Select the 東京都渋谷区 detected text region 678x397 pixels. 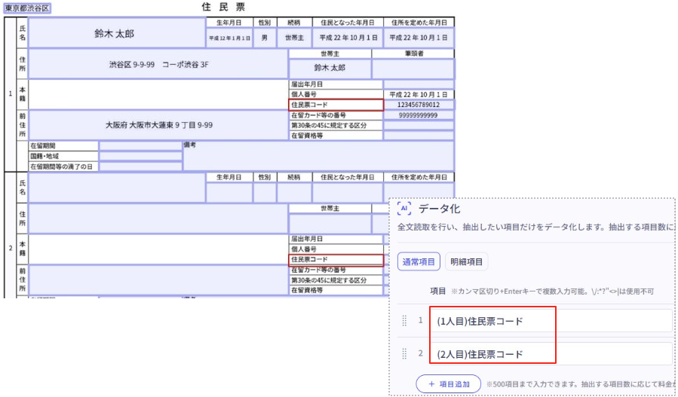[x=27, y=8]
